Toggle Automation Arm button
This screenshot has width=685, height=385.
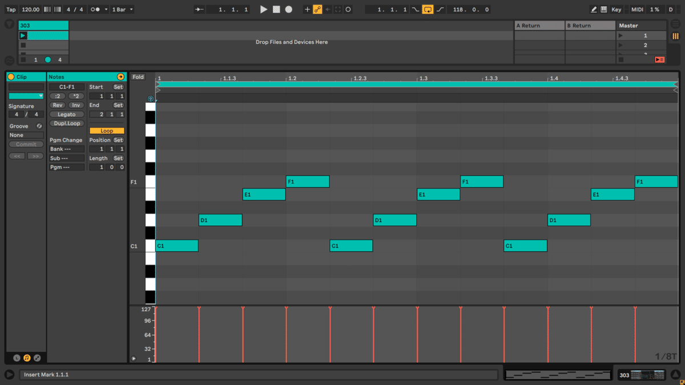tap(318, 10)
